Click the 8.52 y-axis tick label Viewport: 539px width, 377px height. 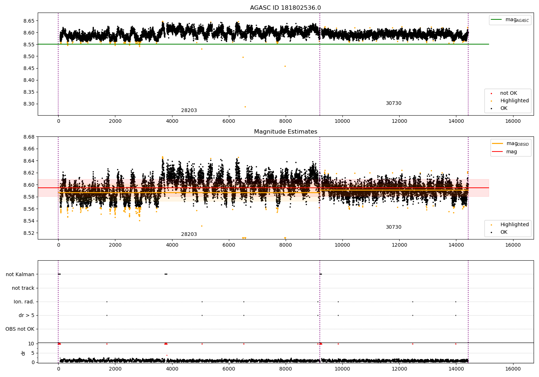(x=29, y=233)
